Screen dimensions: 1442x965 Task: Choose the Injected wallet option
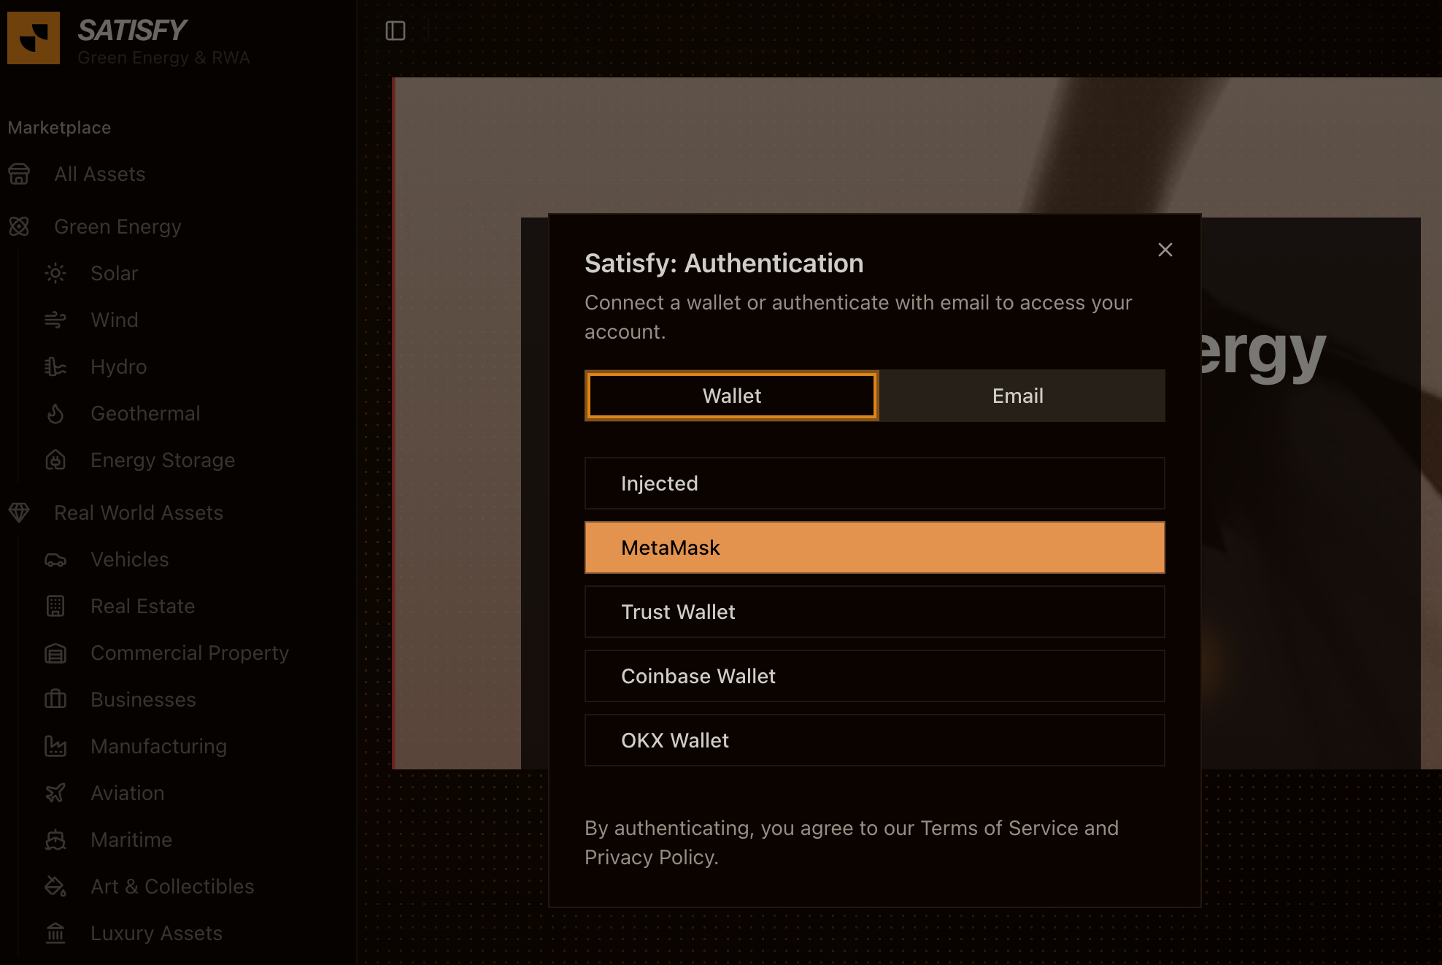click(x=874, y=483)
